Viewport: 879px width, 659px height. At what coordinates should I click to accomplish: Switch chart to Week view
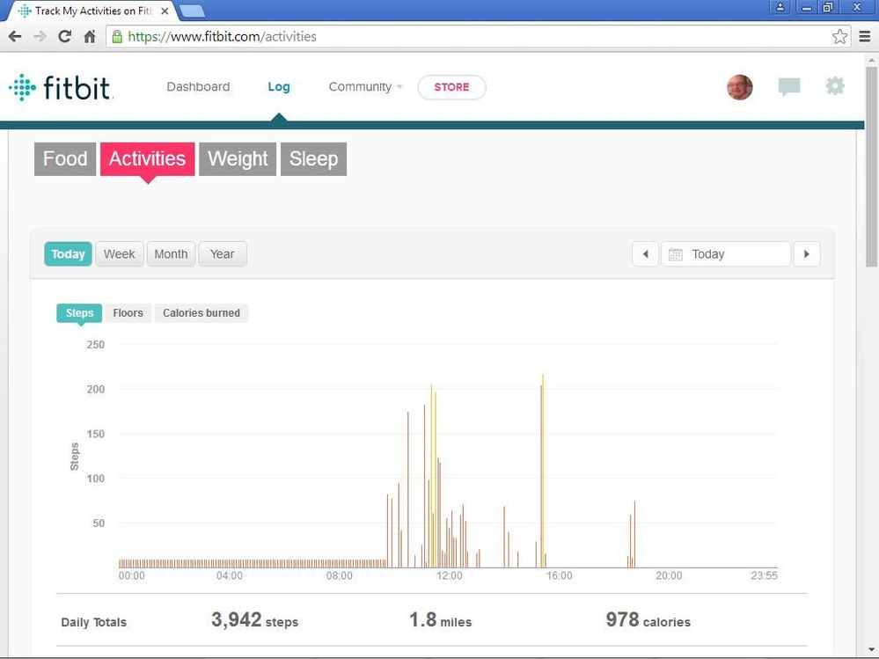click(x=120, y=254)
